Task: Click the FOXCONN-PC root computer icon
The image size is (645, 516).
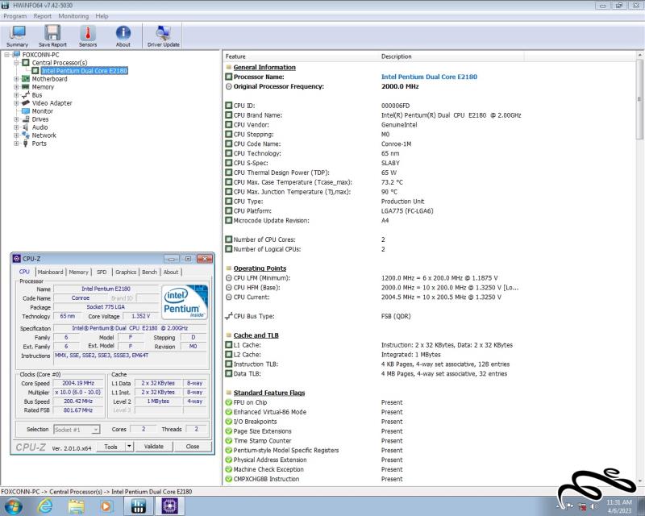Action: coord(16,54)
